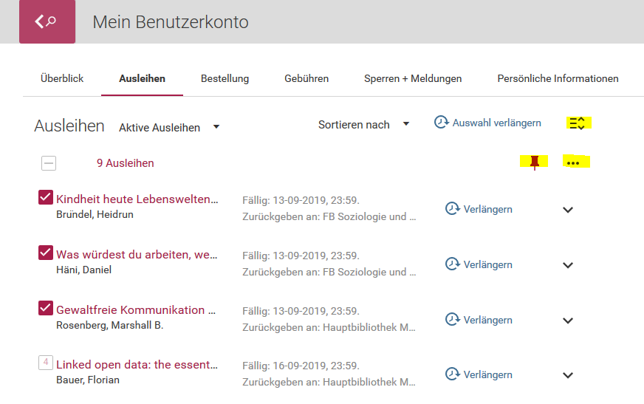Click renew clock icon for Gewaltfreie Kommunikation
This screenshot has height=404, width=644.
coord(453,319)
